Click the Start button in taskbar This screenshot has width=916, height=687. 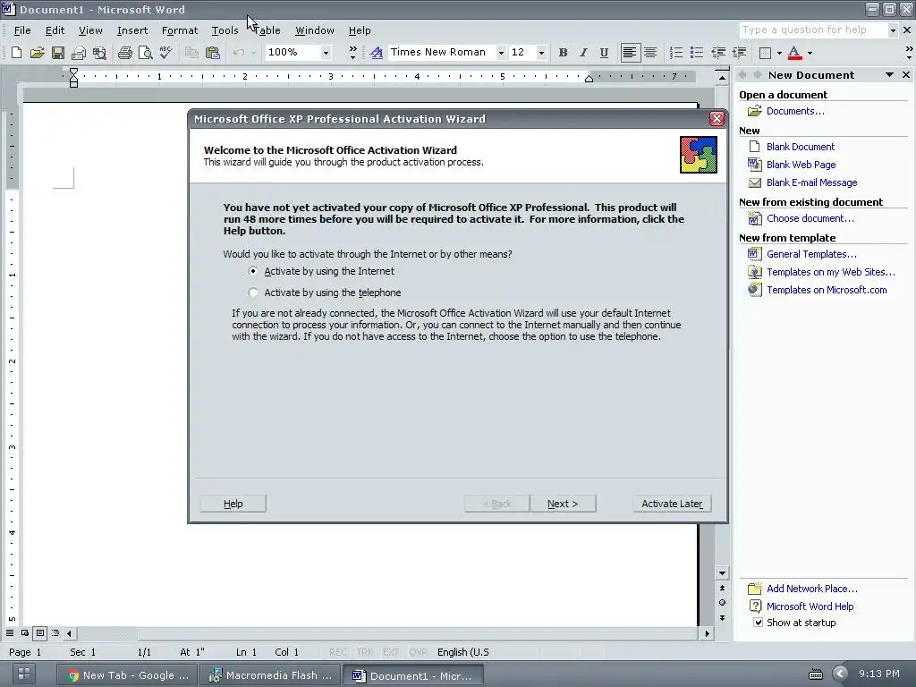click(x=24, y=674)
